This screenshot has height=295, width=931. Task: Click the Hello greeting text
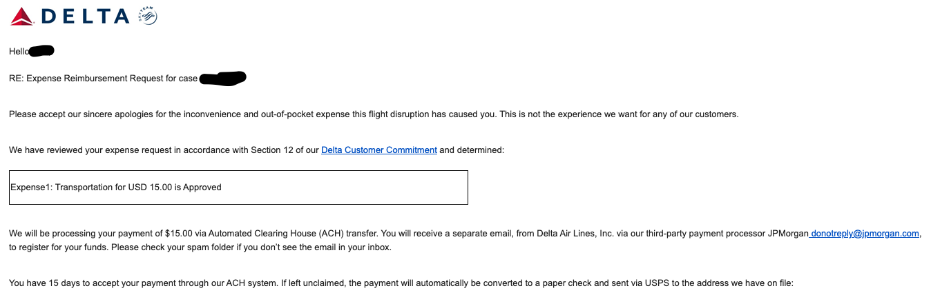click(19, 51)
